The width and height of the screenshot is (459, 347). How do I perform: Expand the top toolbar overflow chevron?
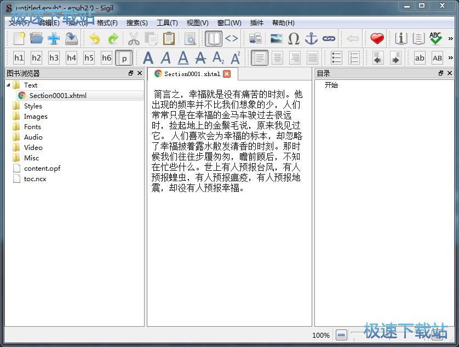(451, 38)
